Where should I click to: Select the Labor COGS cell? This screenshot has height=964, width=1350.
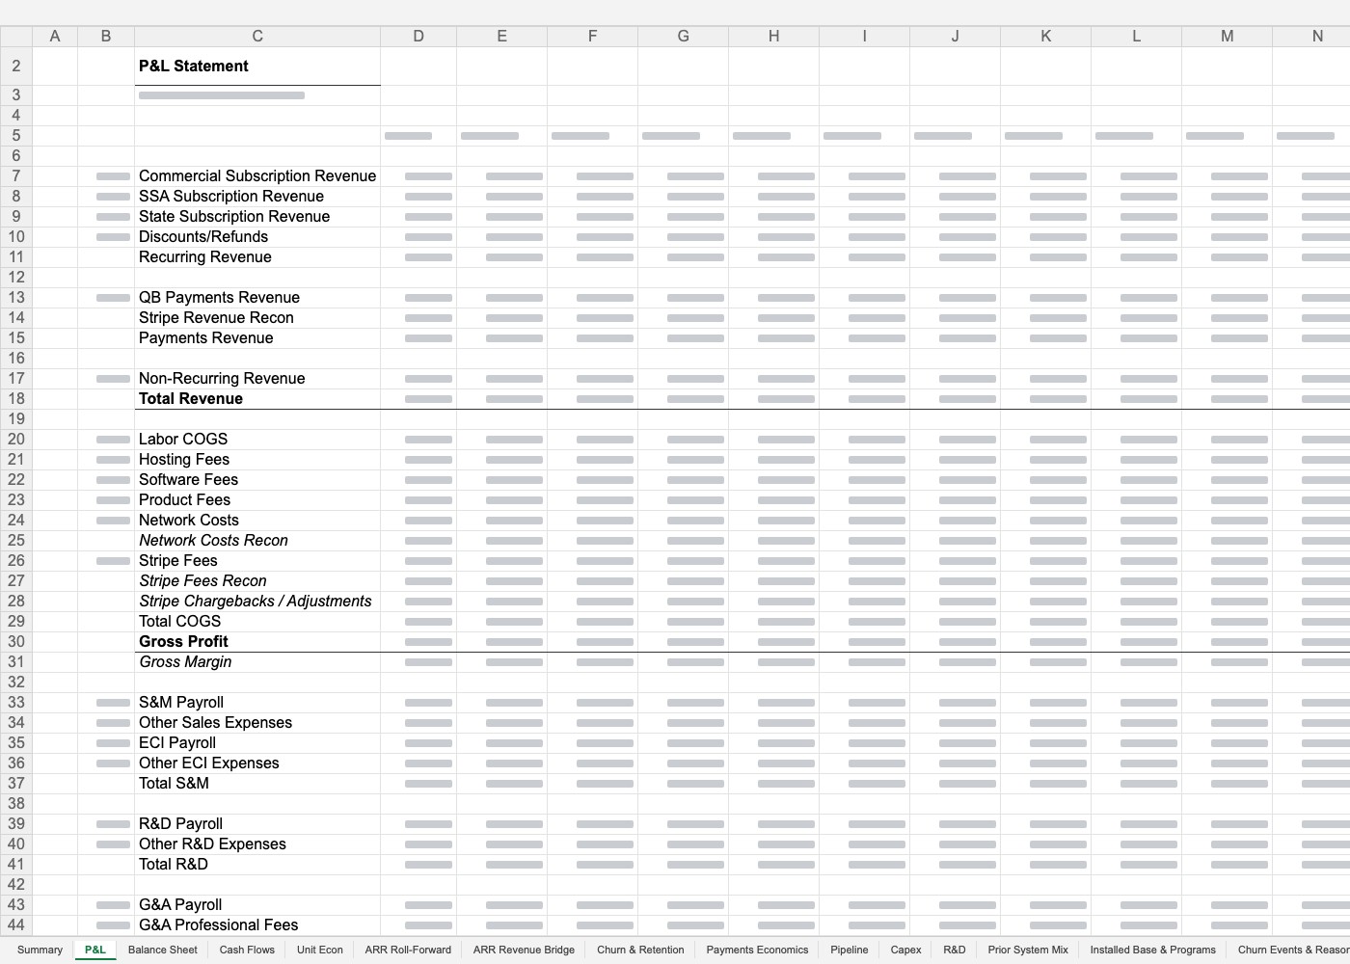coord(257,440)
